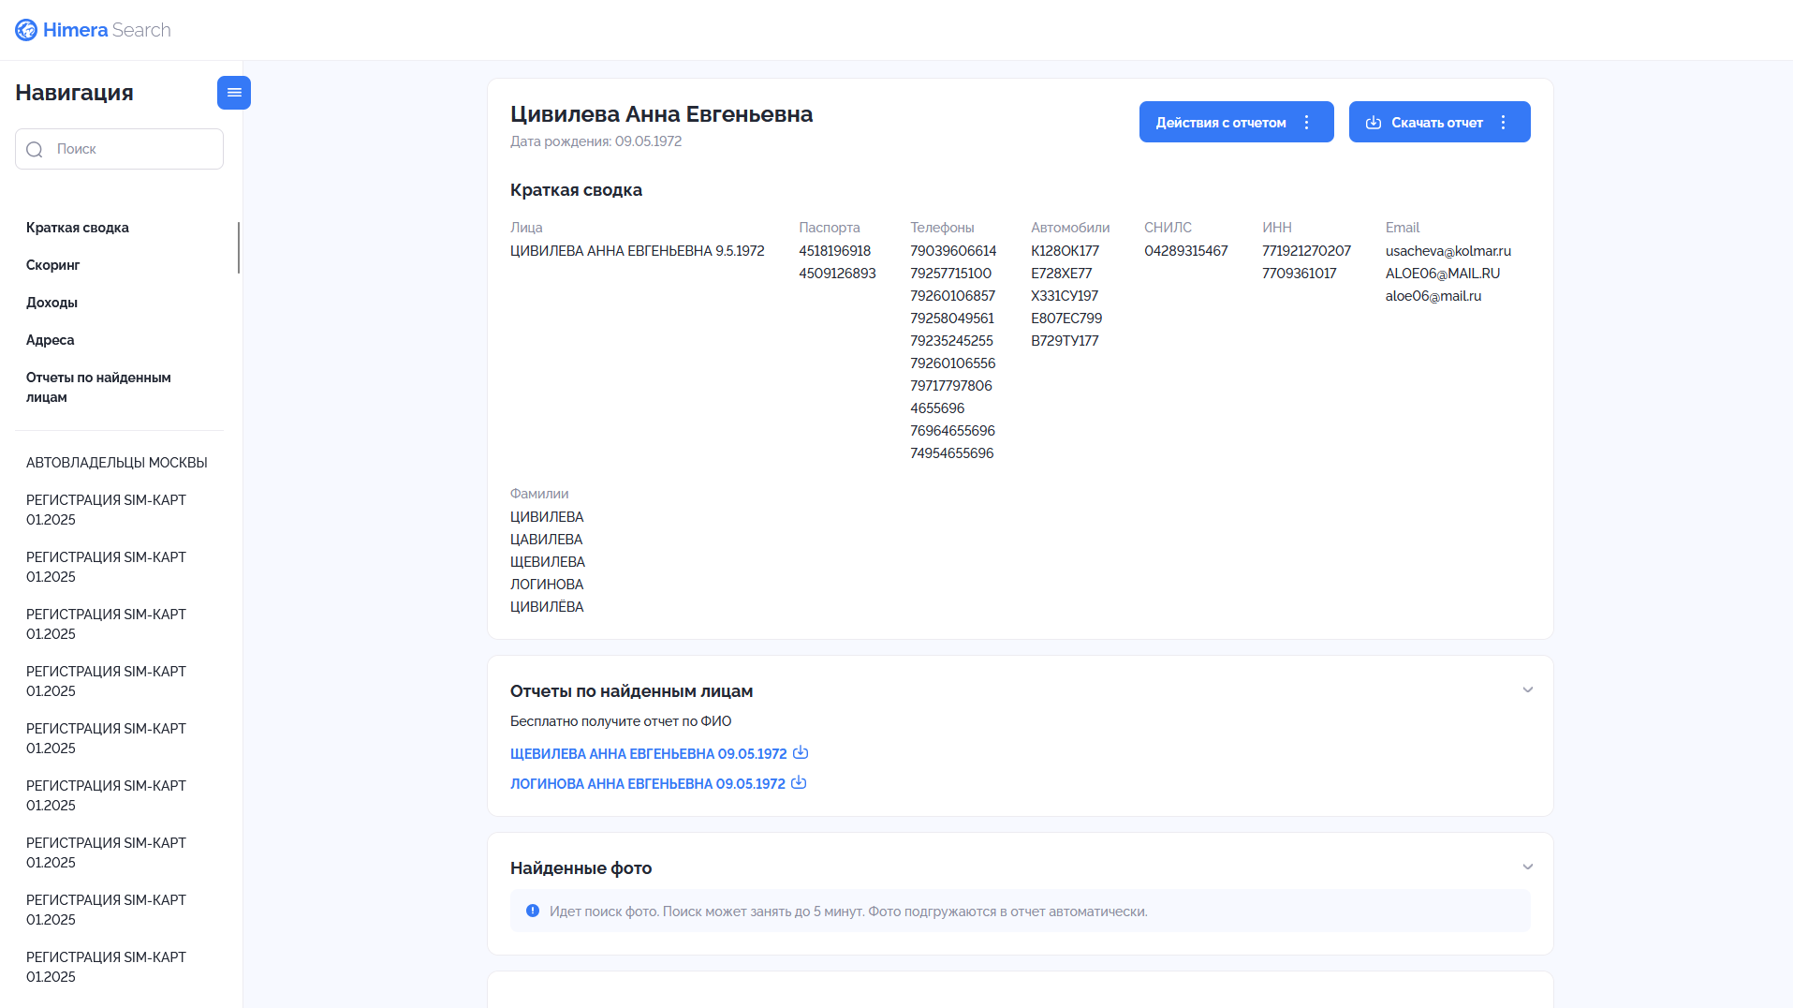Viewport: 1793px width, 1008px height.
Task: Click the sidebar scrollbar thumb
Action: tap(239, 248)
